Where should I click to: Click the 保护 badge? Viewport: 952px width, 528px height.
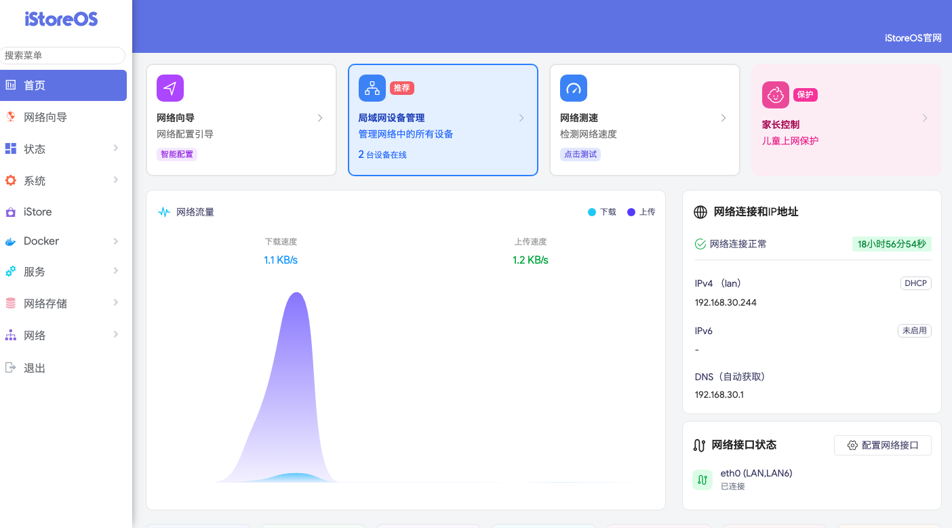806,95
